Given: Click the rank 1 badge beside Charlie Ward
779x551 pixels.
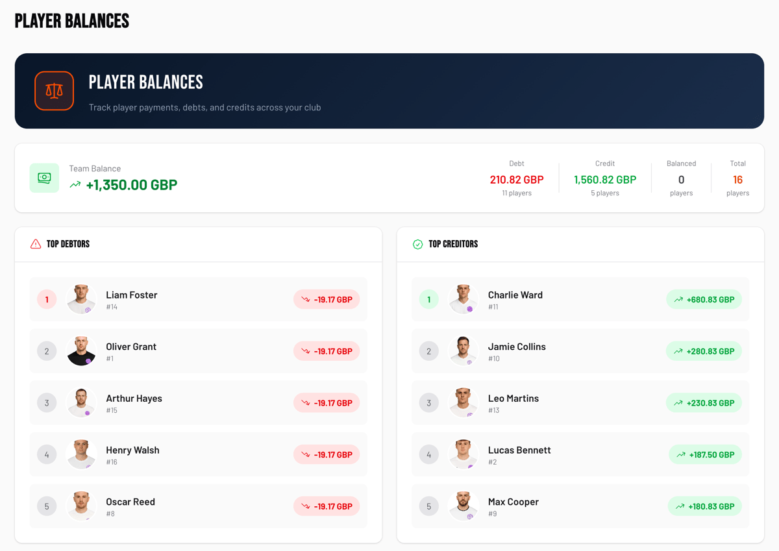Looking at the screenshot, I should coord(429,299).
